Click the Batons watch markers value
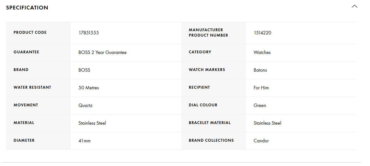Image resolution: width=370 pixels, height=166 pixels. pyautogui.click(x=260, y=70)
